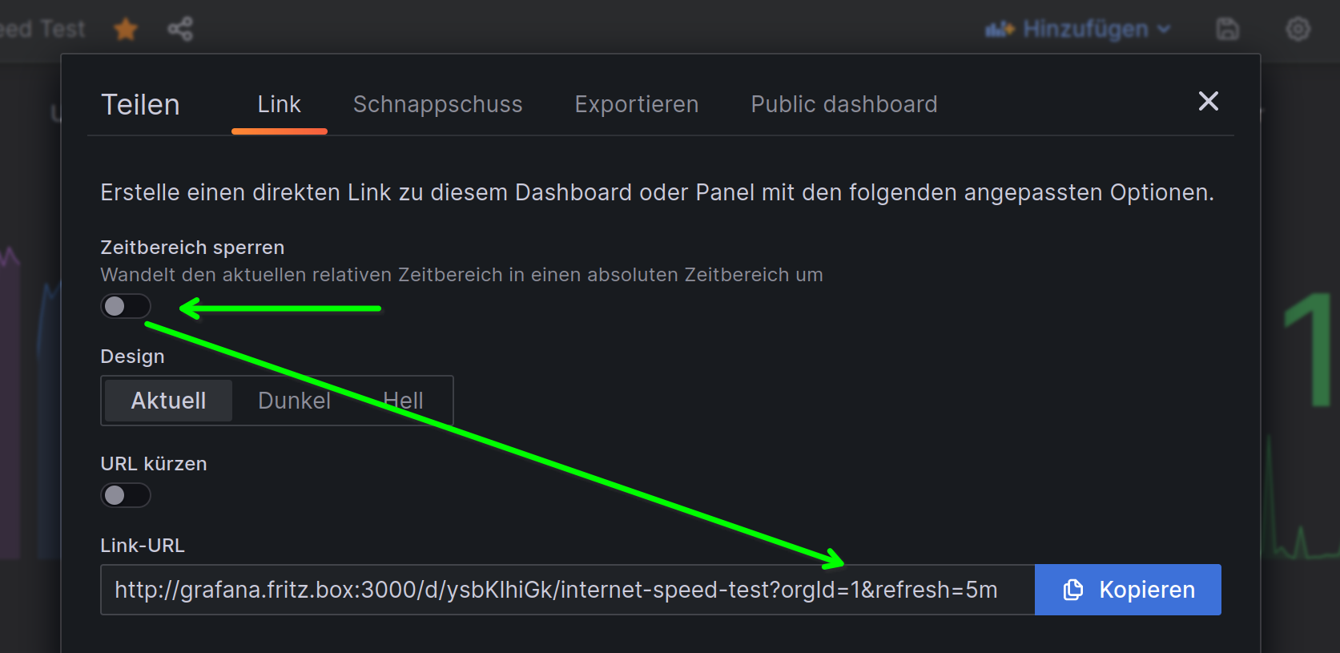Close the Teilen dialog
This screenshot has height=653, width=1340.
tap(1208, 101)
